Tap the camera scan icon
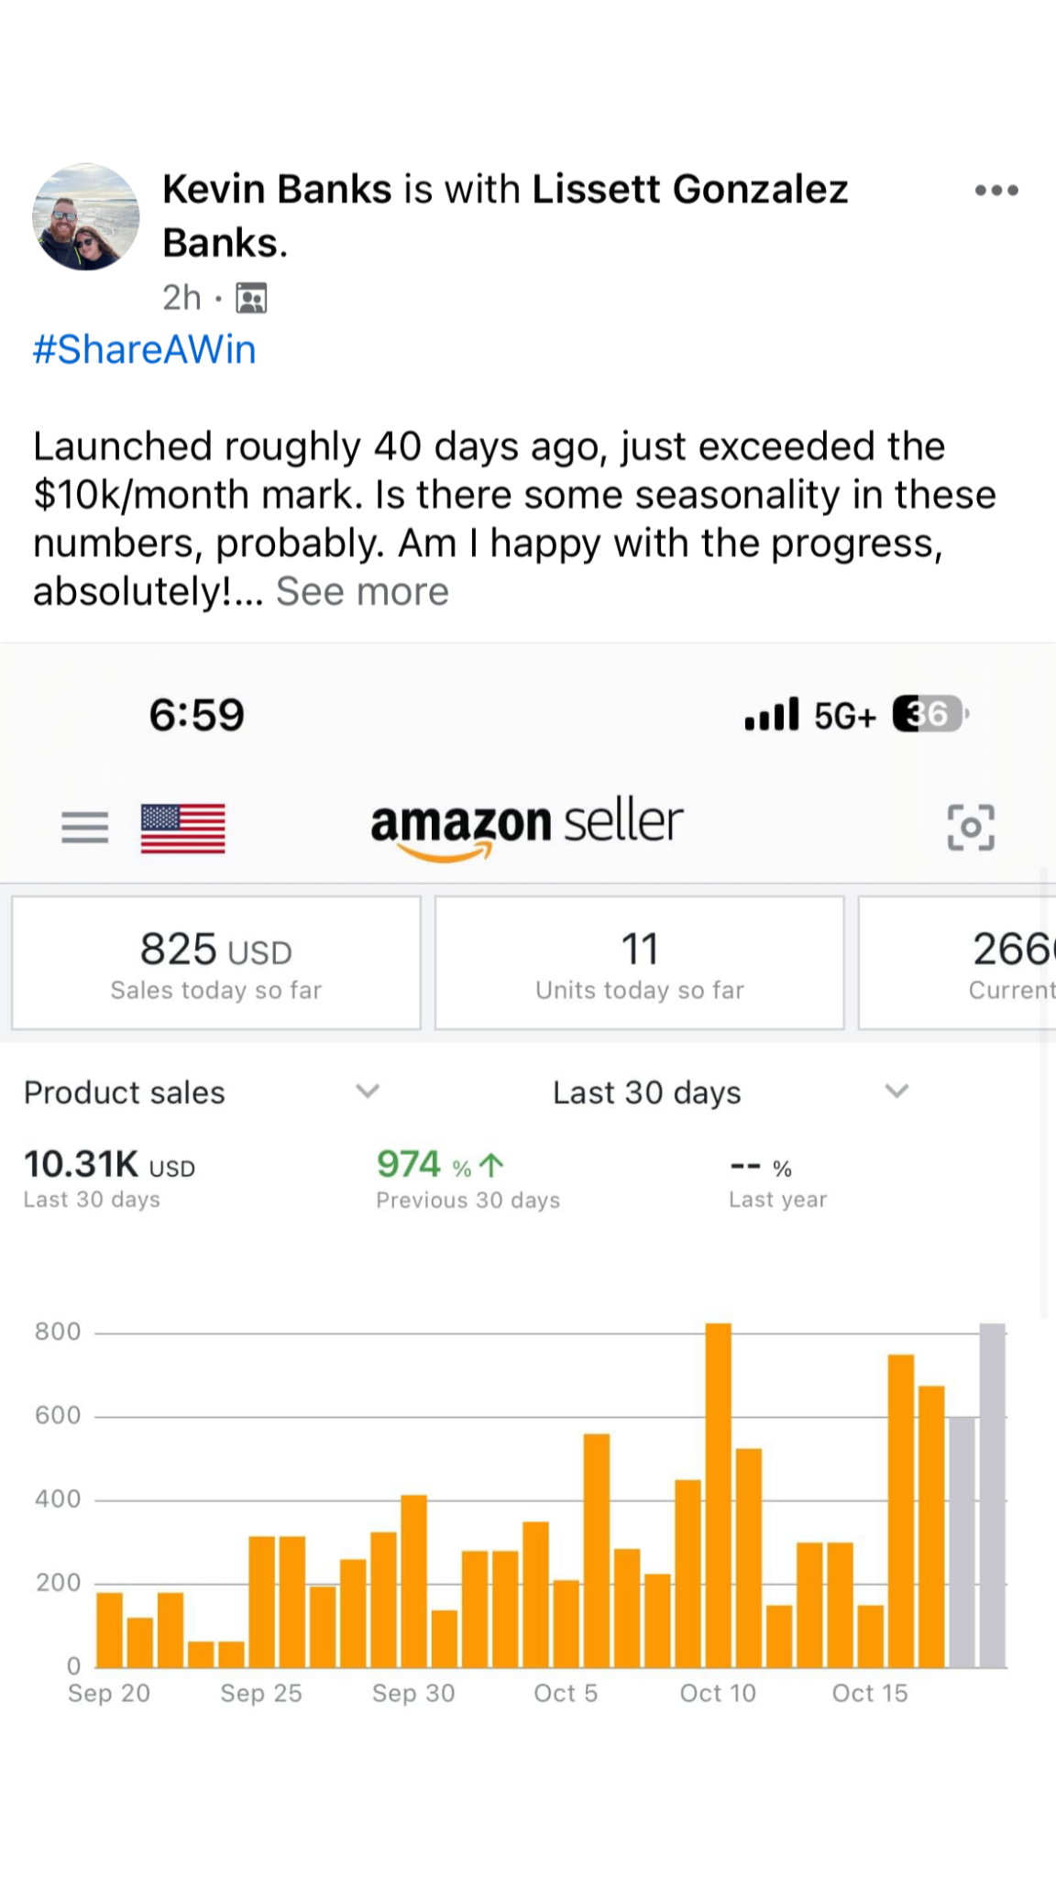Image resolution: width=1056 pixels, height=1877 pixels. [x=970, y=828]
